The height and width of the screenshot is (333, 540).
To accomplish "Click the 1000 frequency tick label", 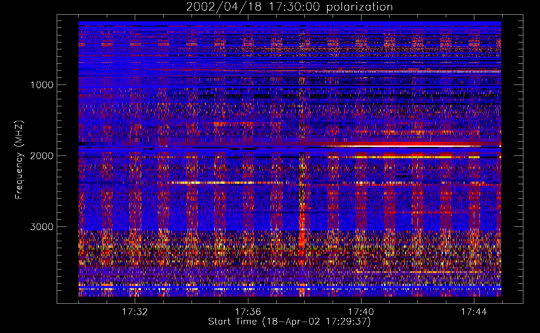I will coord(42,85).
